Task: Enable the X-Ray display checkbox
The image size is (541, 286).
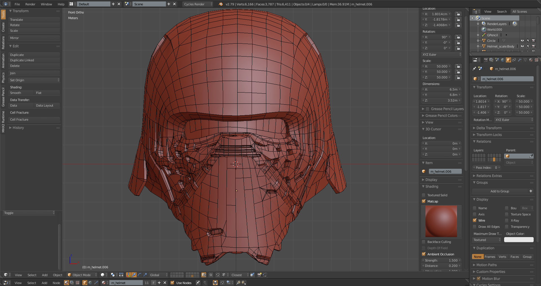Action: point(507,220)
